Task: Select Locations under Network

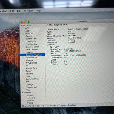Action: 31,98
